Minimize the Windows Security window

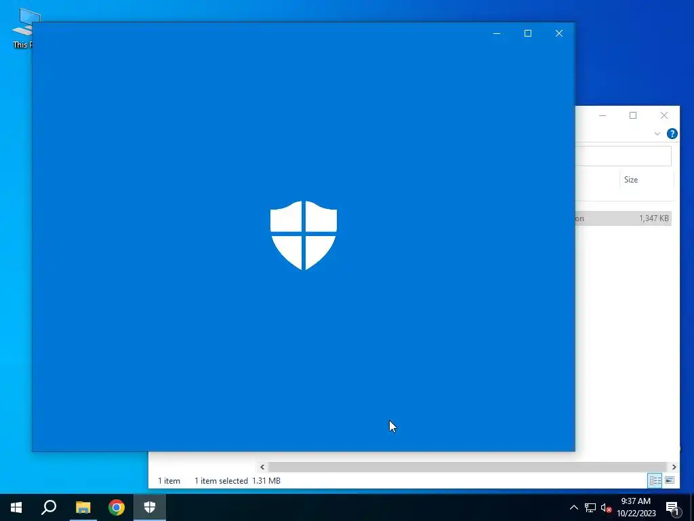tap(497, 33)
